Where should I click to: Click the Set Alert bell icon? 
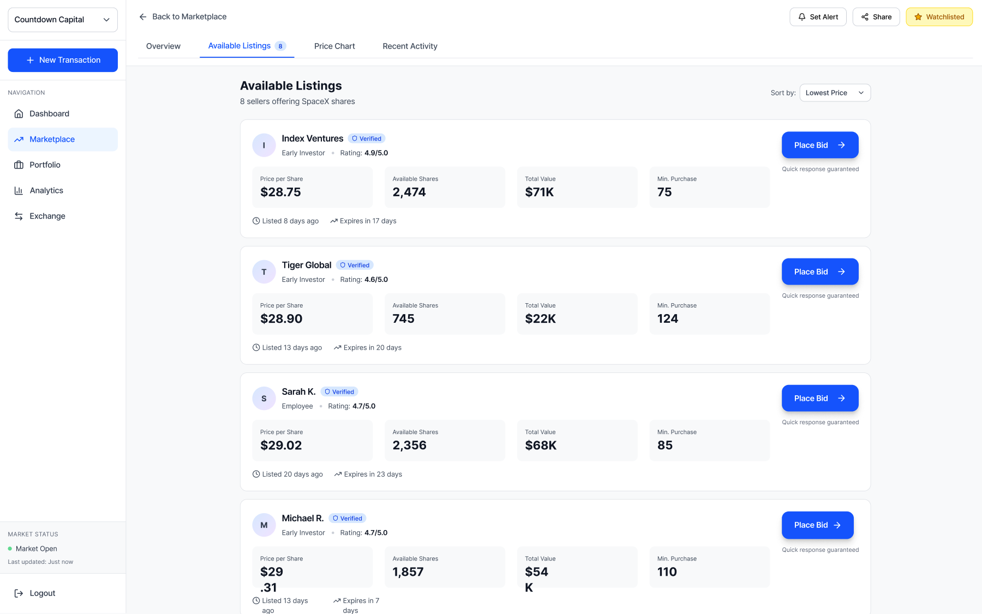801,17
